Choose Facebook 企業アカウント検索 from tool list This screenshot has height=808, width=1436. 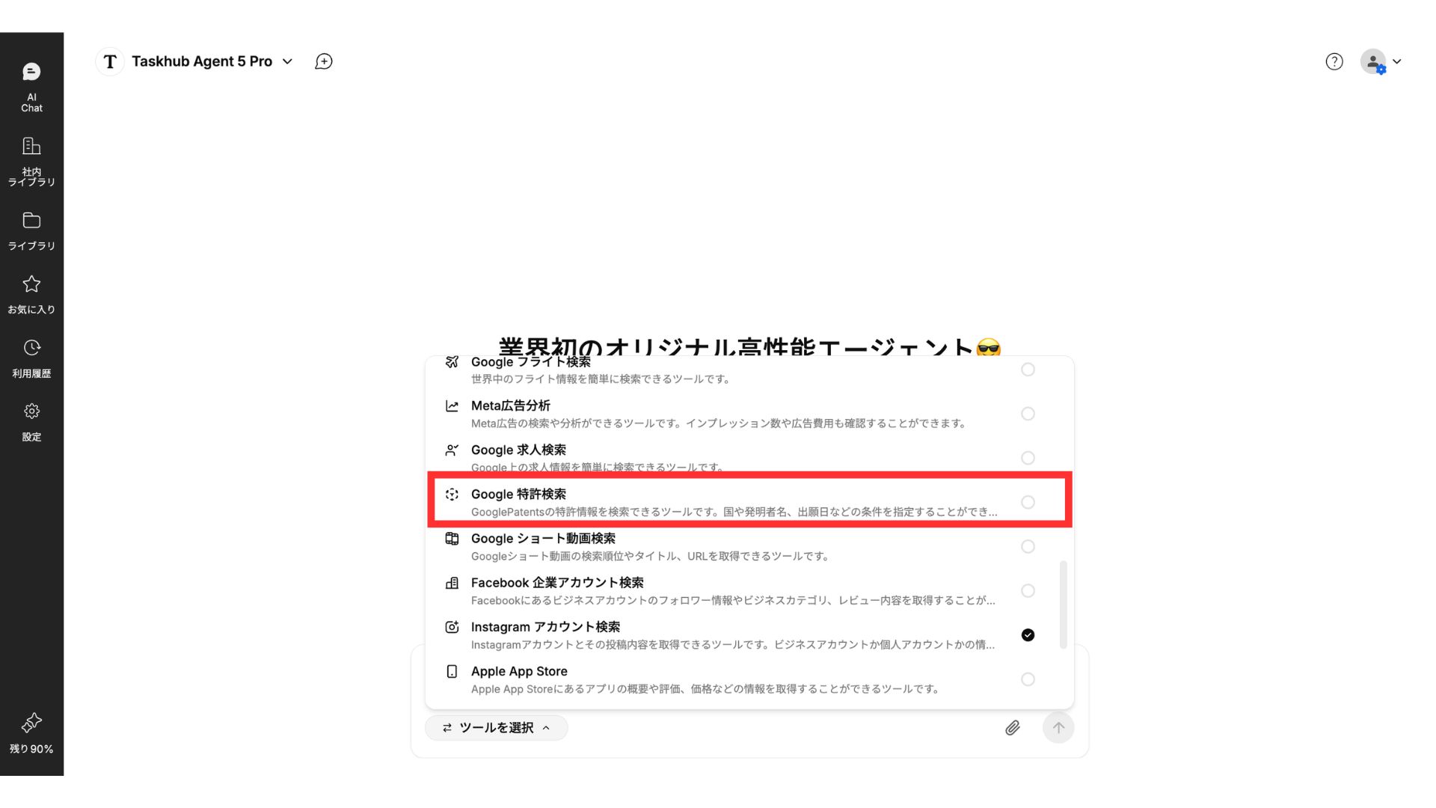click(x=749, y=591)
